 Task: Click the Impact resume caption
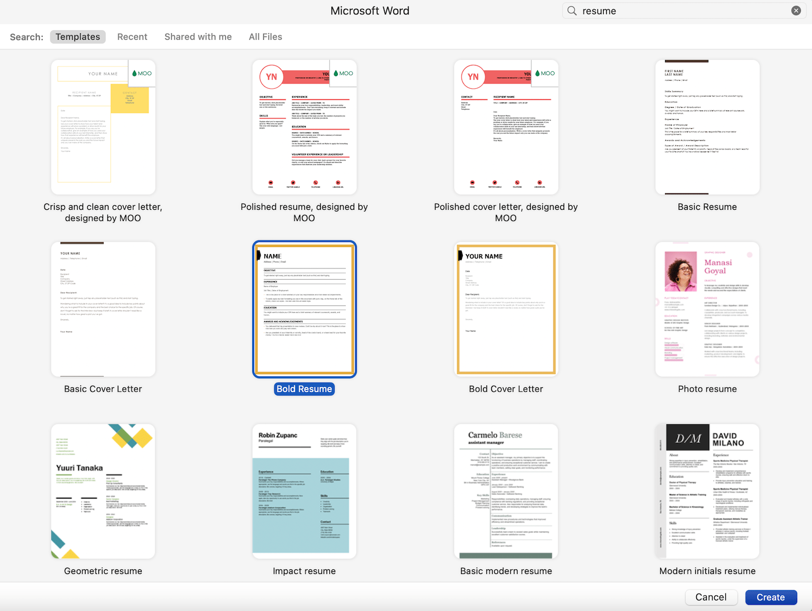click(x=304, y=571)
